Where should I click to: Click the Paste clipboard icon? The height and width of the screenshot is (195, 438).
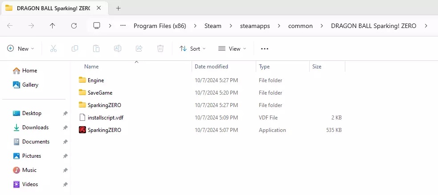(96, 48)
